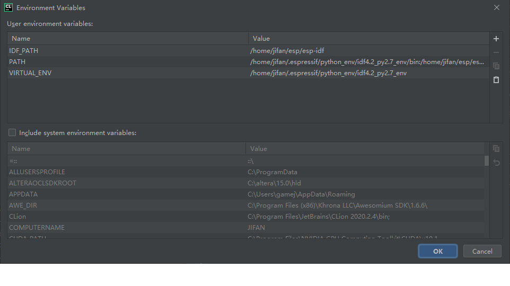Remove selected user variable with minus icon
Viewport: 510px width, 286px height.
pyautogui.click(x=496, y=52)
